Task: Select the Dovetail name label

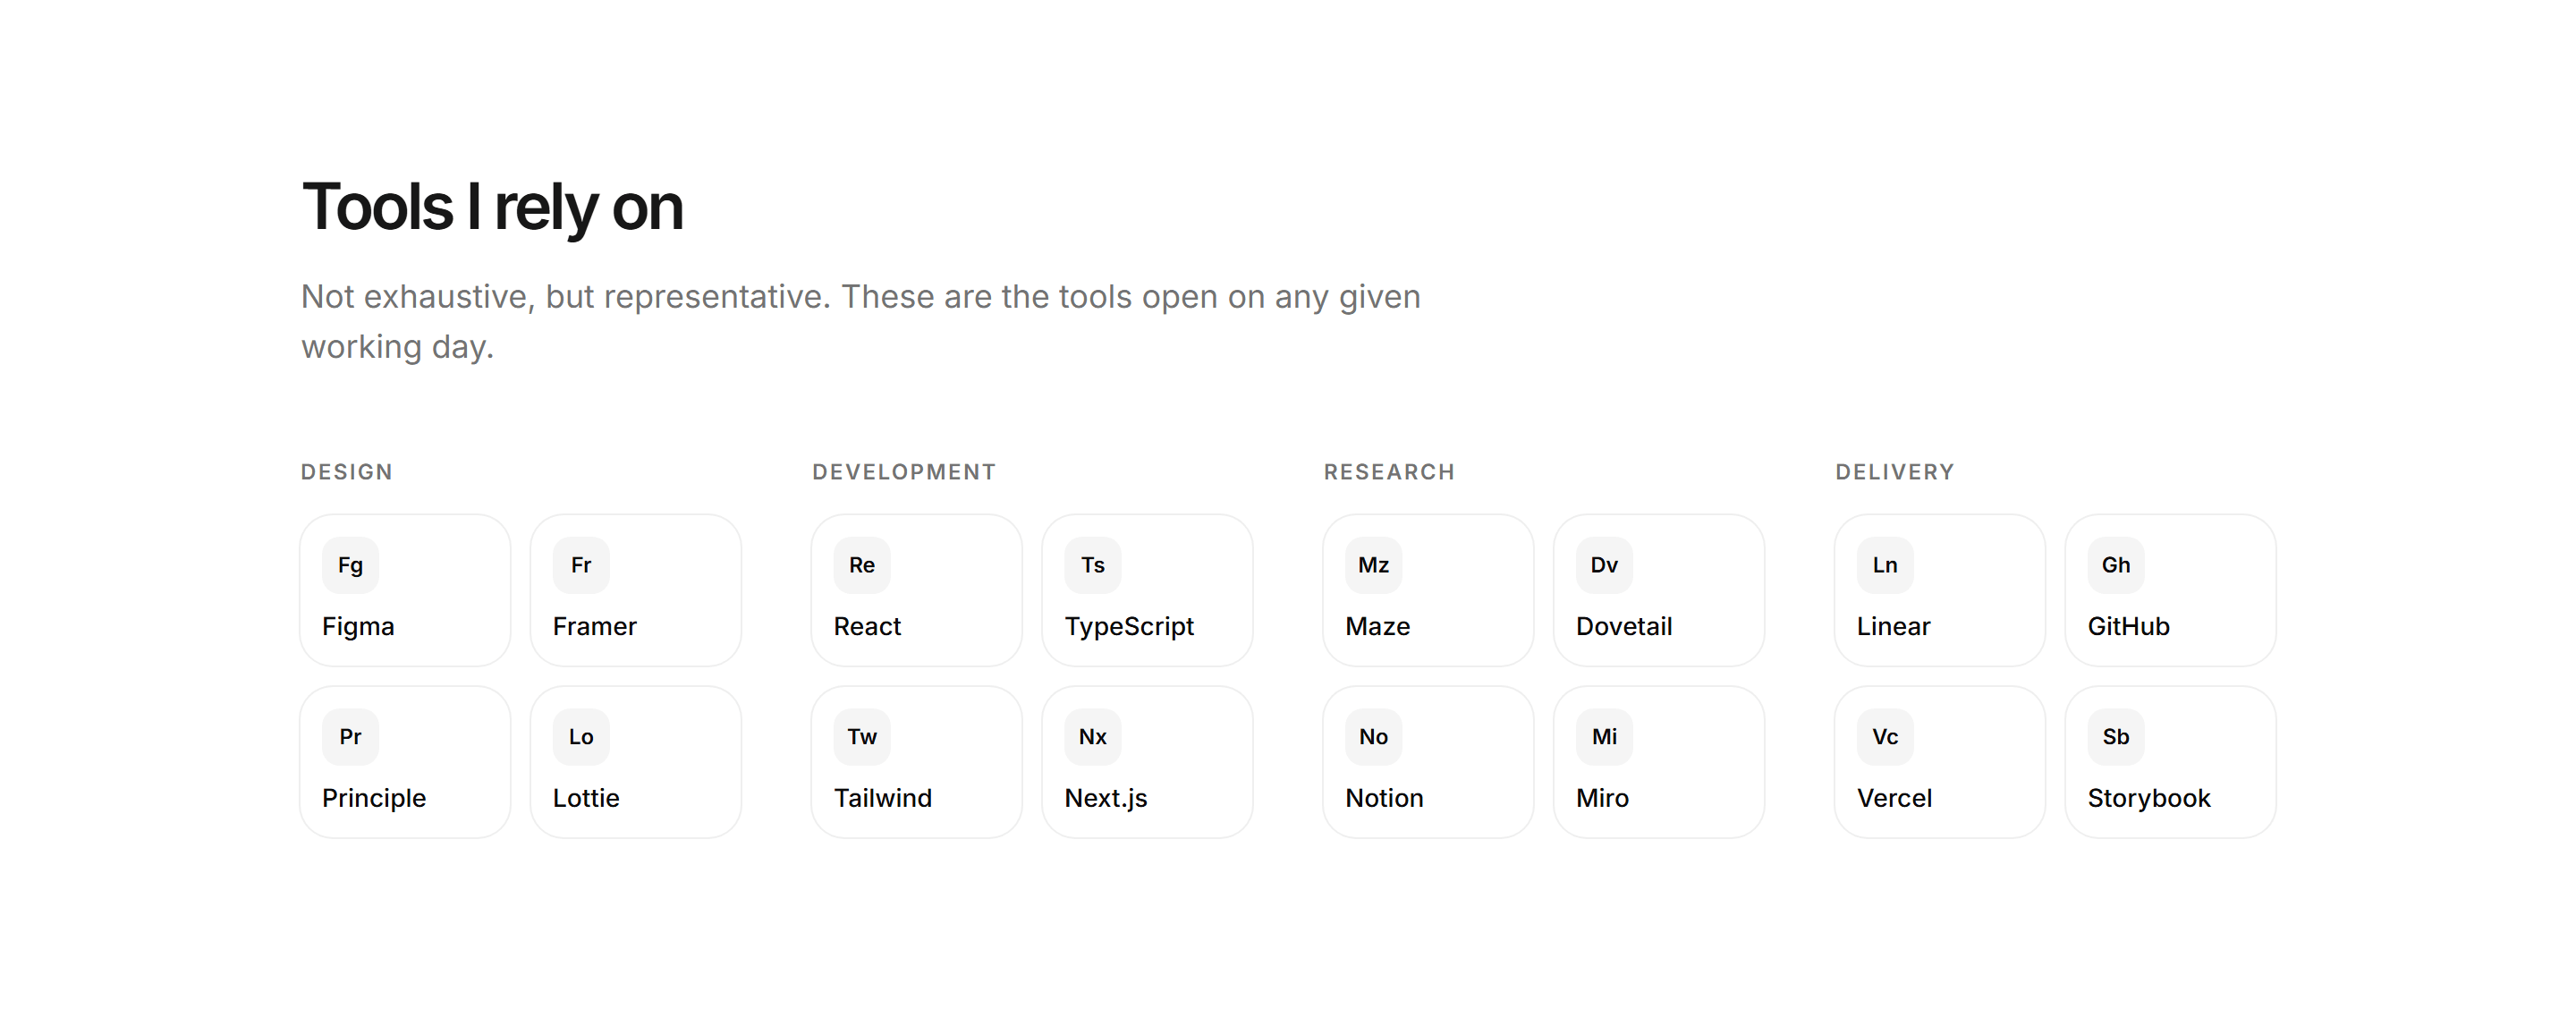Action: 1624,627
